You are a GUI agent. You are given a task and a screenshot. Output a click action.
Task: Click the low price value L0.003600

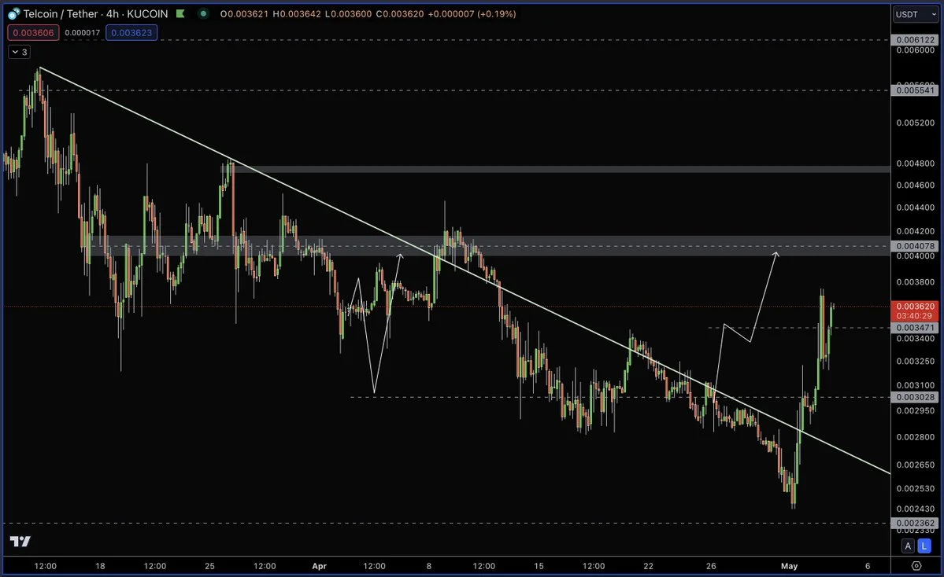click(x=348, y=14)
